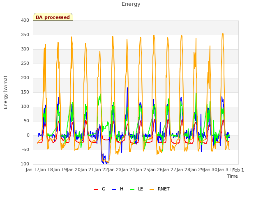Toggle the RNET series legend entry
Viewport: 263px width, 197px height.
[159, 189]
